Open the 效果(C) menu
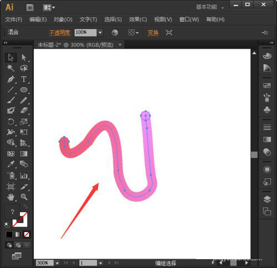The width and height of the screenshot is (277, 268). pos(138,19)
